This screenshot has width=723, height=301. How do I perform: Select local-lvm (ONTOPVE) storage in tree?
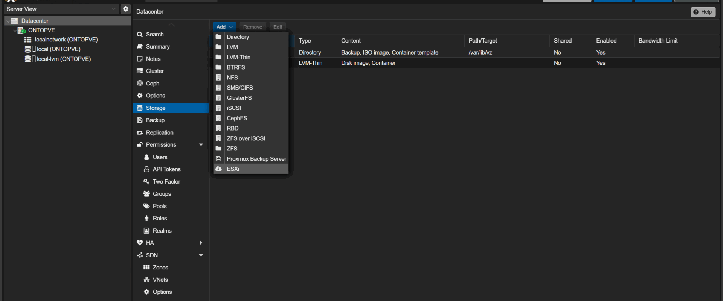[x=64, y=59]
